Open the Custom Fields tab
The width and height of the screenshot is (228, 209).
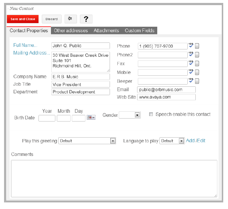pyautogui.click(x=140, y=31)
